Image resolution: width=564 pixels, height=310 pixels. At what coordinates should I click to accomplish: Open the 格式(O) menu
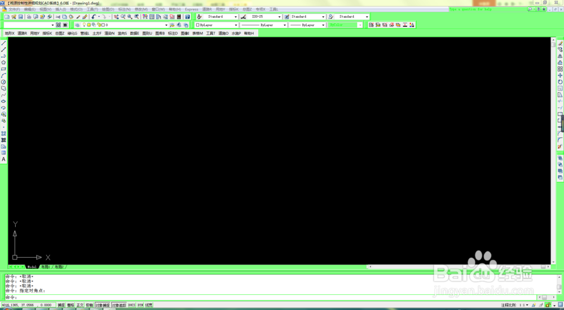76,10
